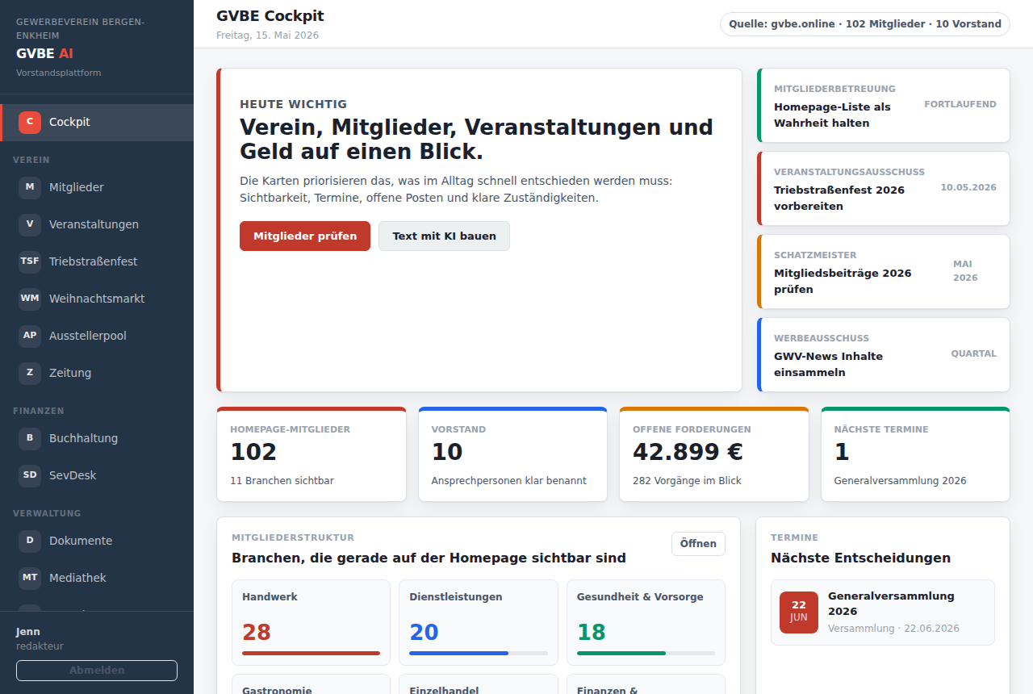Image resolution: width=1033 pixels, height=694 pixels.
Task: Click the Mitglieder prüfen button
Action: (305, 236)
